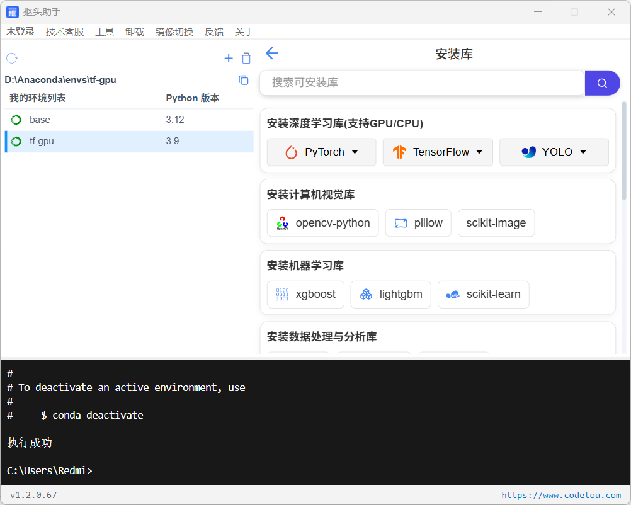Open the 未登录 menu
The image size is (631, 505).
point(21,31)
